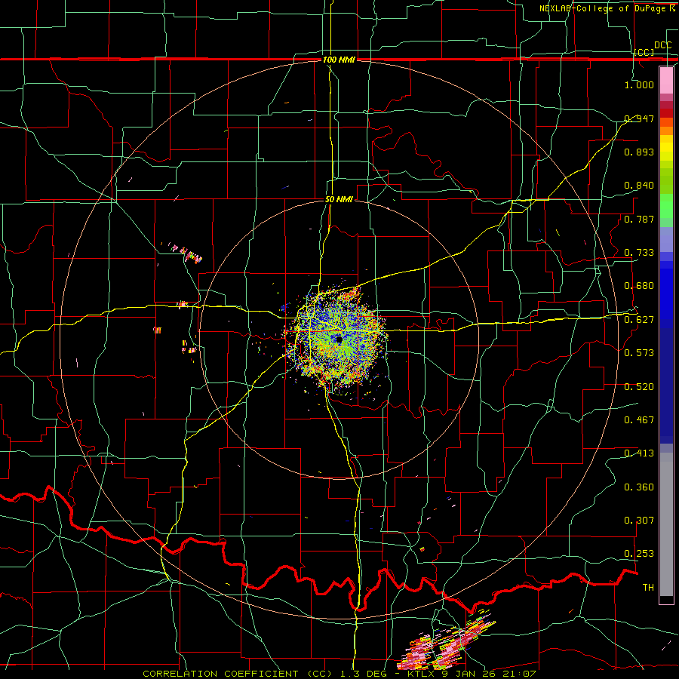Click the 0.253 scale value
The height and width of the screenshot is (679, 679).
click(x=639, y=554)
